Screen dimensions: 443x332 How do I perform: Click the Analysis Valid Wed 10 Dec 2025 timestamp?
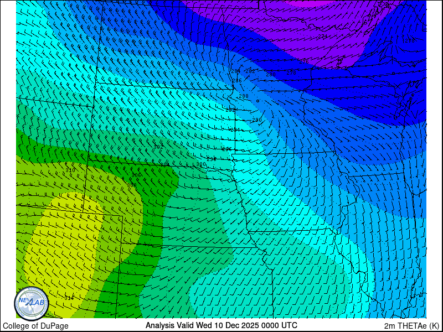coord(221,325)
